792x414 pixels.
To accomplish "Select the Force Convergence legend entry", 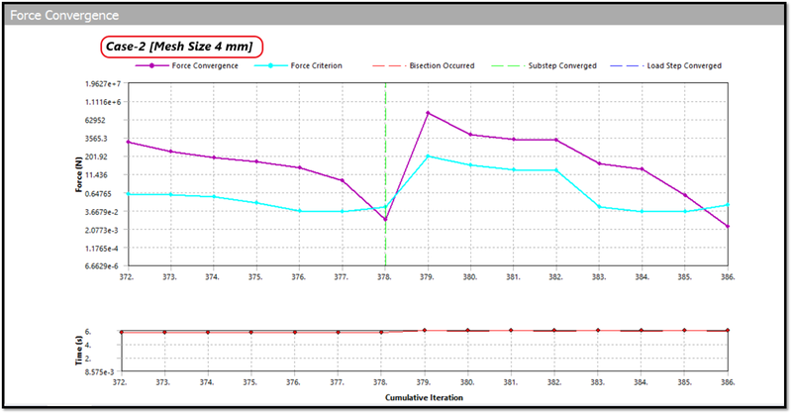I will click(186, 65).
